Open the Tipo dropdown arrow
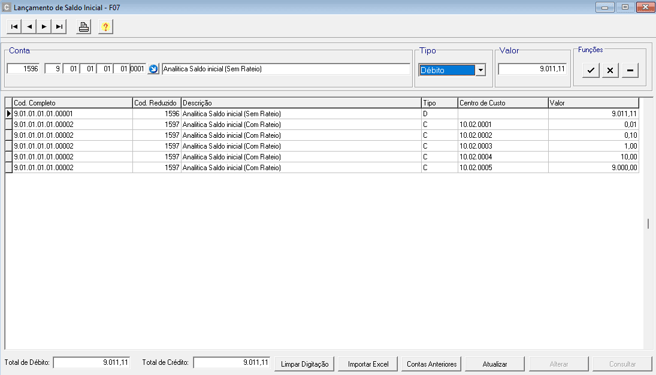Screen dimensions: 656x375 [x=480, y=70]
